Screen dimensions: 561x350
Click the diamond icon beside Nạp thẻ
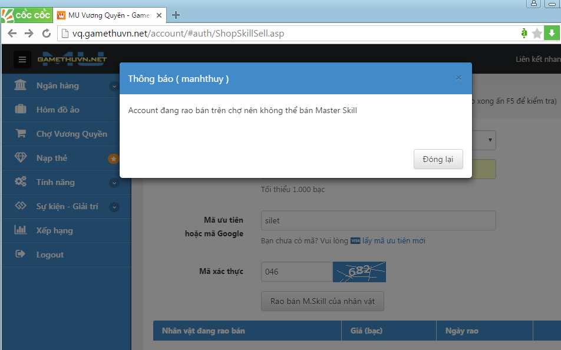21,158
